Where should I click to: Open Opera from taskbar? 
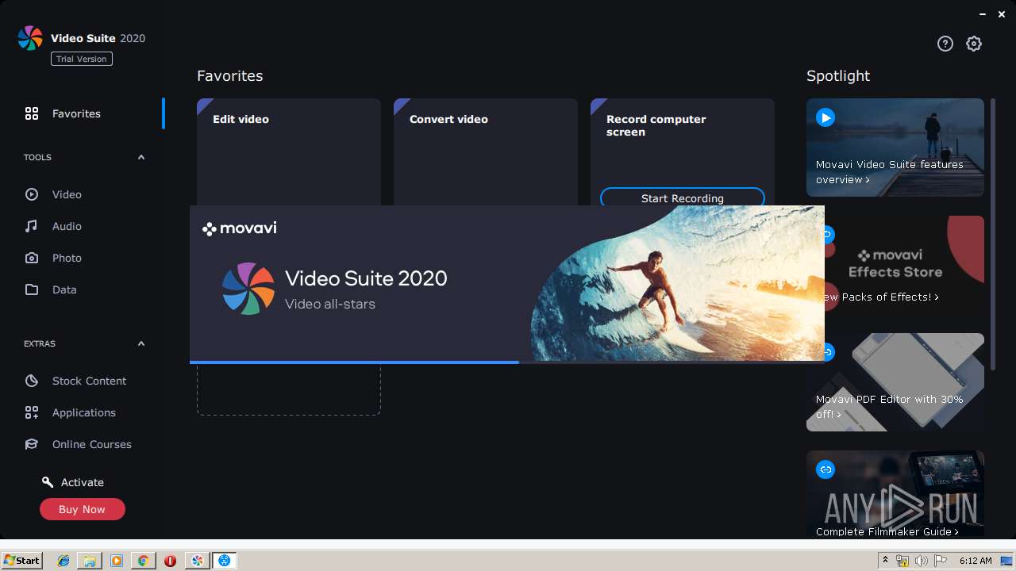170,561
